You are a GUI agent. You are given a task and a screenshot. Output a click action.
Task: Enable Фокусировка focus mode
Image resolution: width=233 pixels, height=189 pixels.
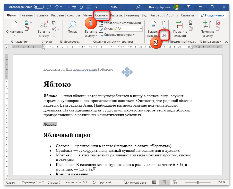135,183
